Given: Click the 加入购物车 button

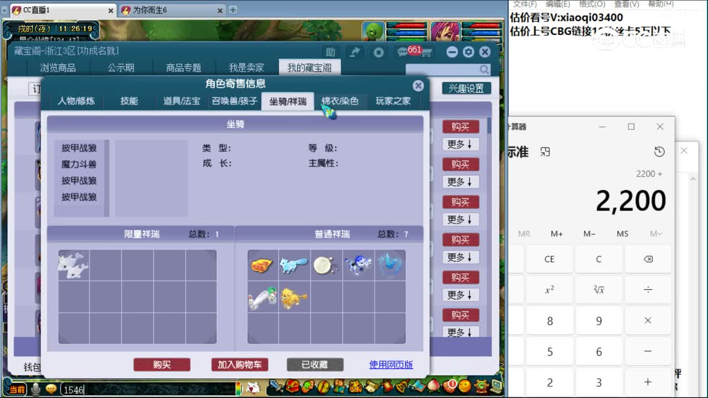Looking at the screenshot, I should tap(239, 364).
